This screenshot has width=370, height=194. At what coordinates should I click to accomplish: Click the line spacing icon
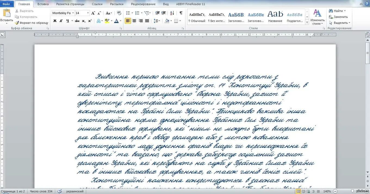[x=156, y=21]
